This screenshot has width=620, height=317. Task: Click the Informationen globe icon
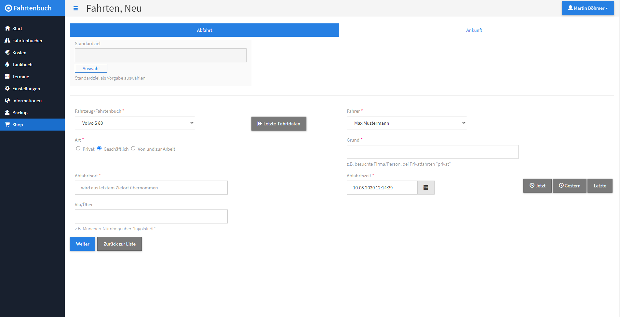pos(7,100)
